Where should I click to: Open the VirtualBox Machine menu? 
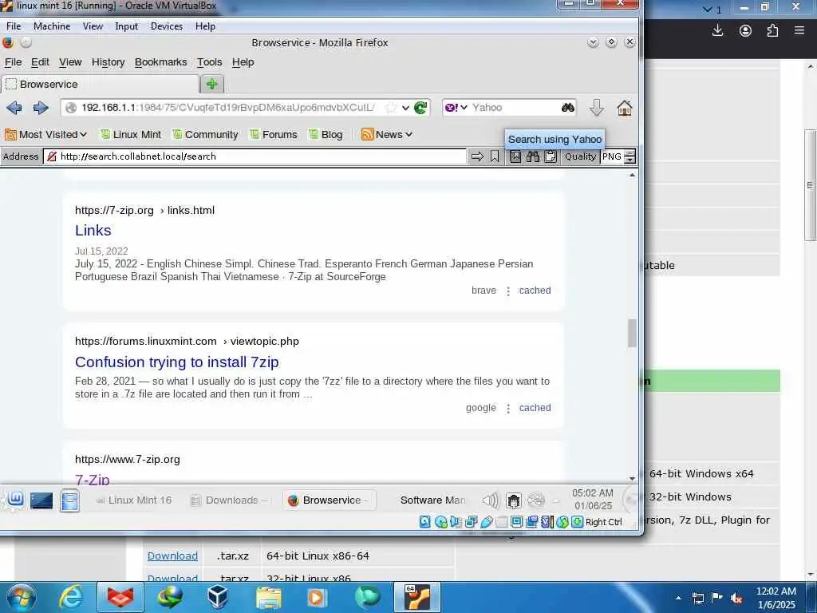(52, 26)
